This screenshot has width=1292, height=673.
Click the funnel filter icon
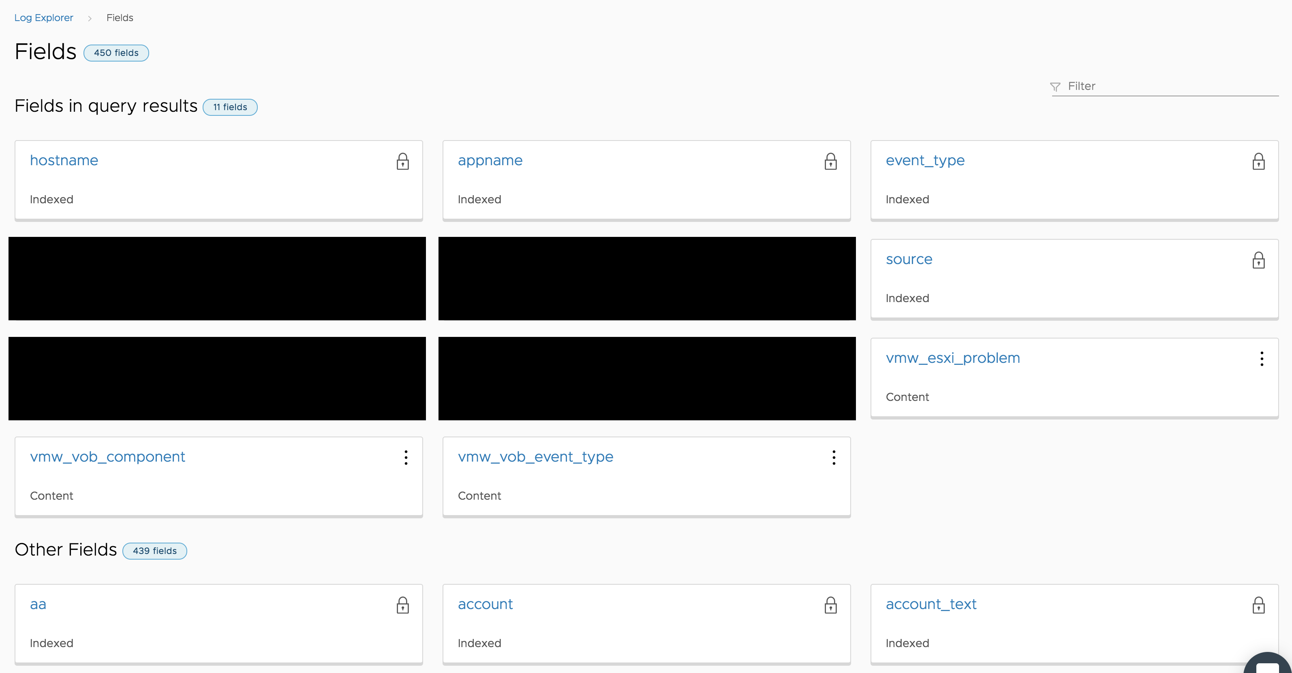pos(1055,87)
